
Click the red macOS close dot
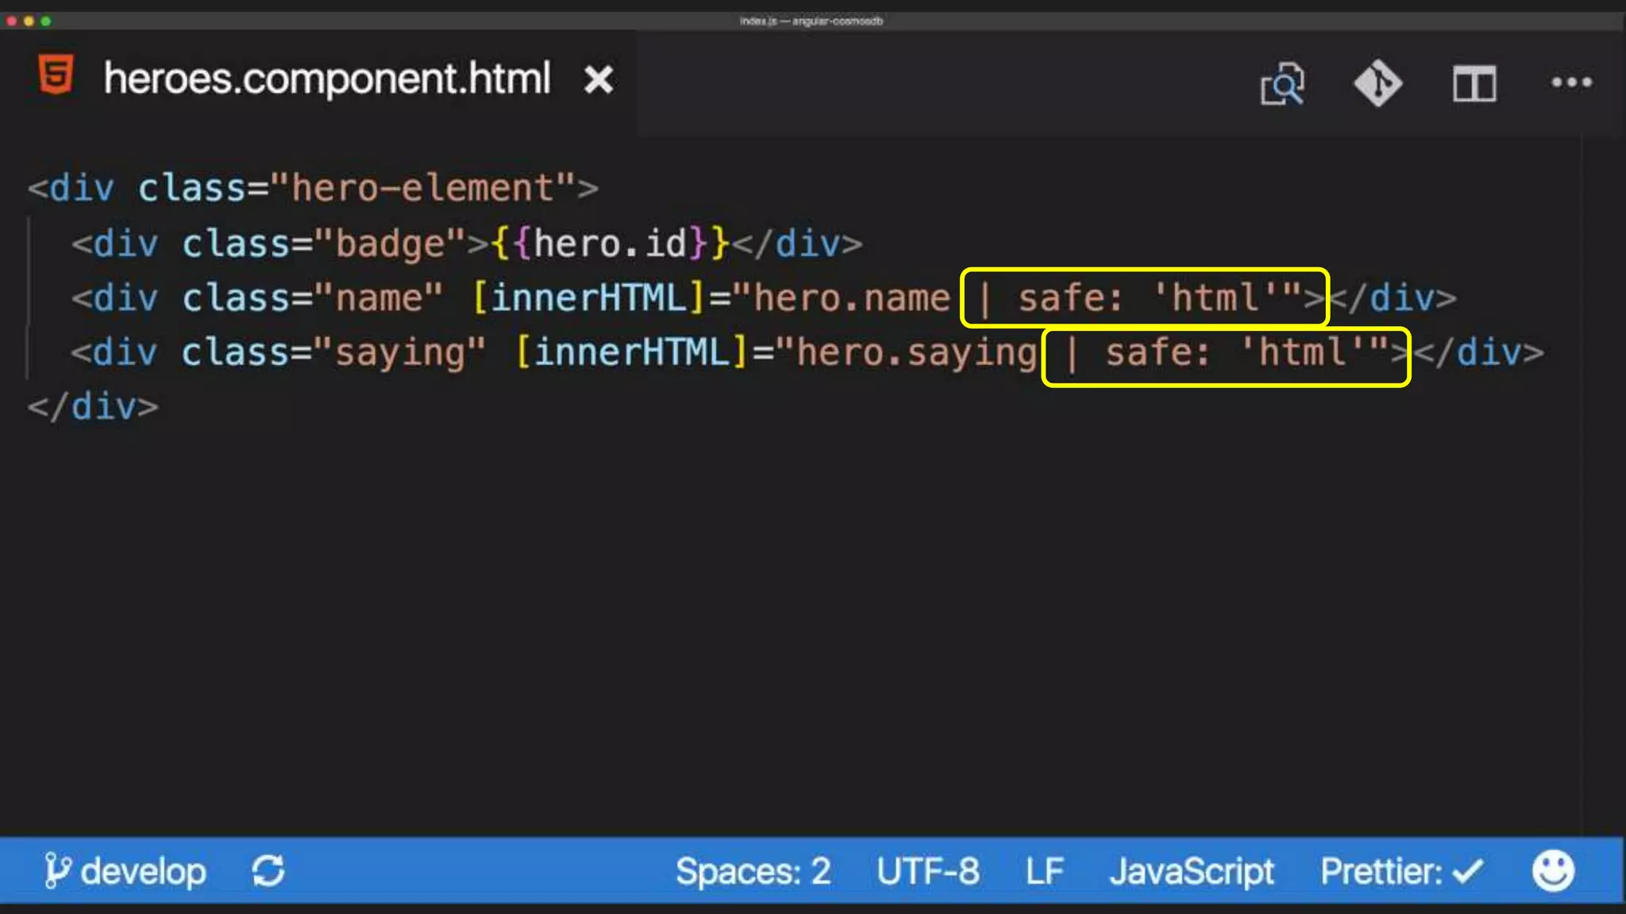coord(11,21)
